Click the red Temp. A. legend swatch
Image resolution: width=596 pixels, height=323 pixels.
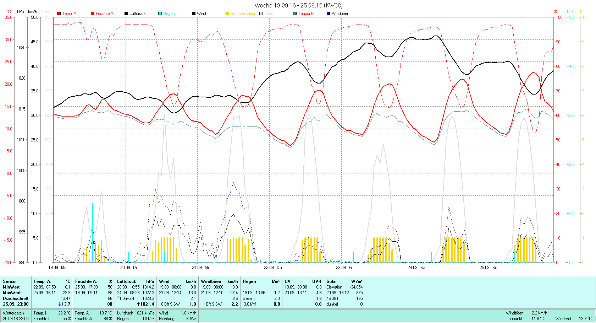click(59, 14)
